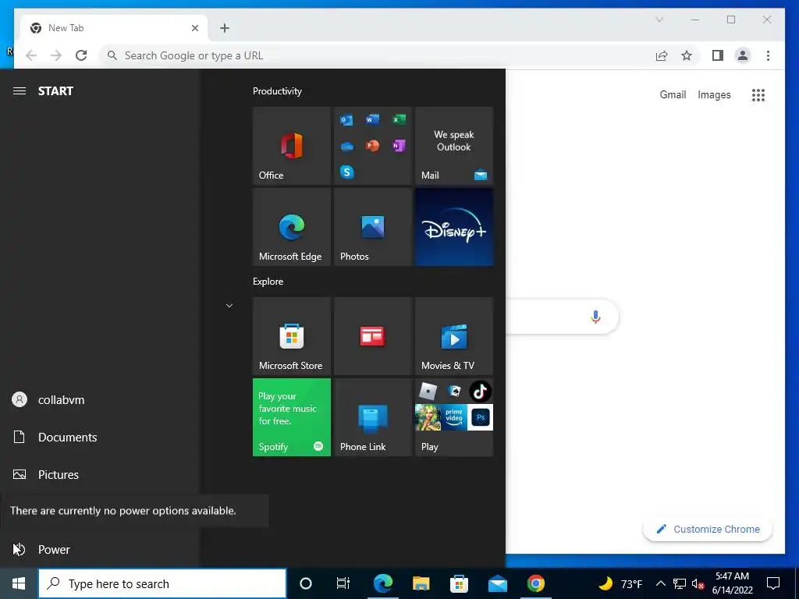Launch Word from the Office apps folder
This screenshot has height=599, width=799.
point(372,119)
